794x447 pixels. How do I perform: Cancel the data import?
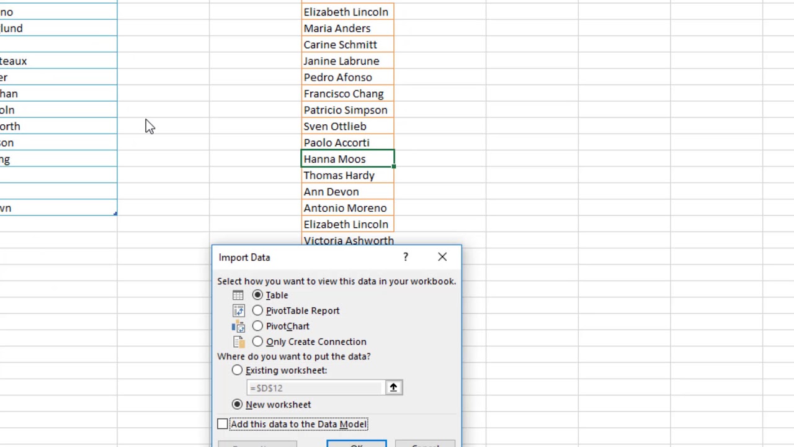(x=426, y=445)
